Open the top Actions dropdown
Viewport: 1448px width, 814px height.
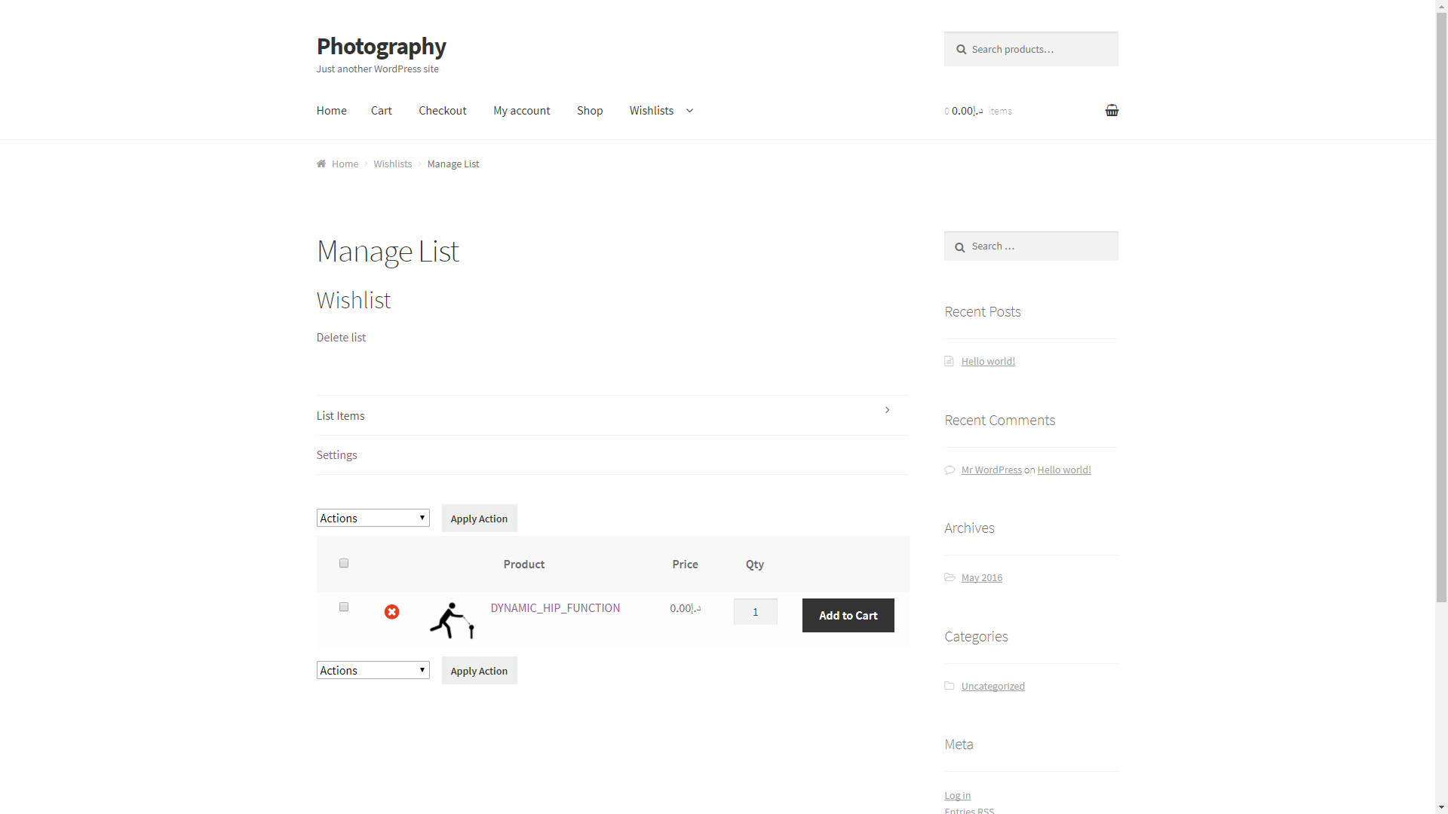point(373,518)
